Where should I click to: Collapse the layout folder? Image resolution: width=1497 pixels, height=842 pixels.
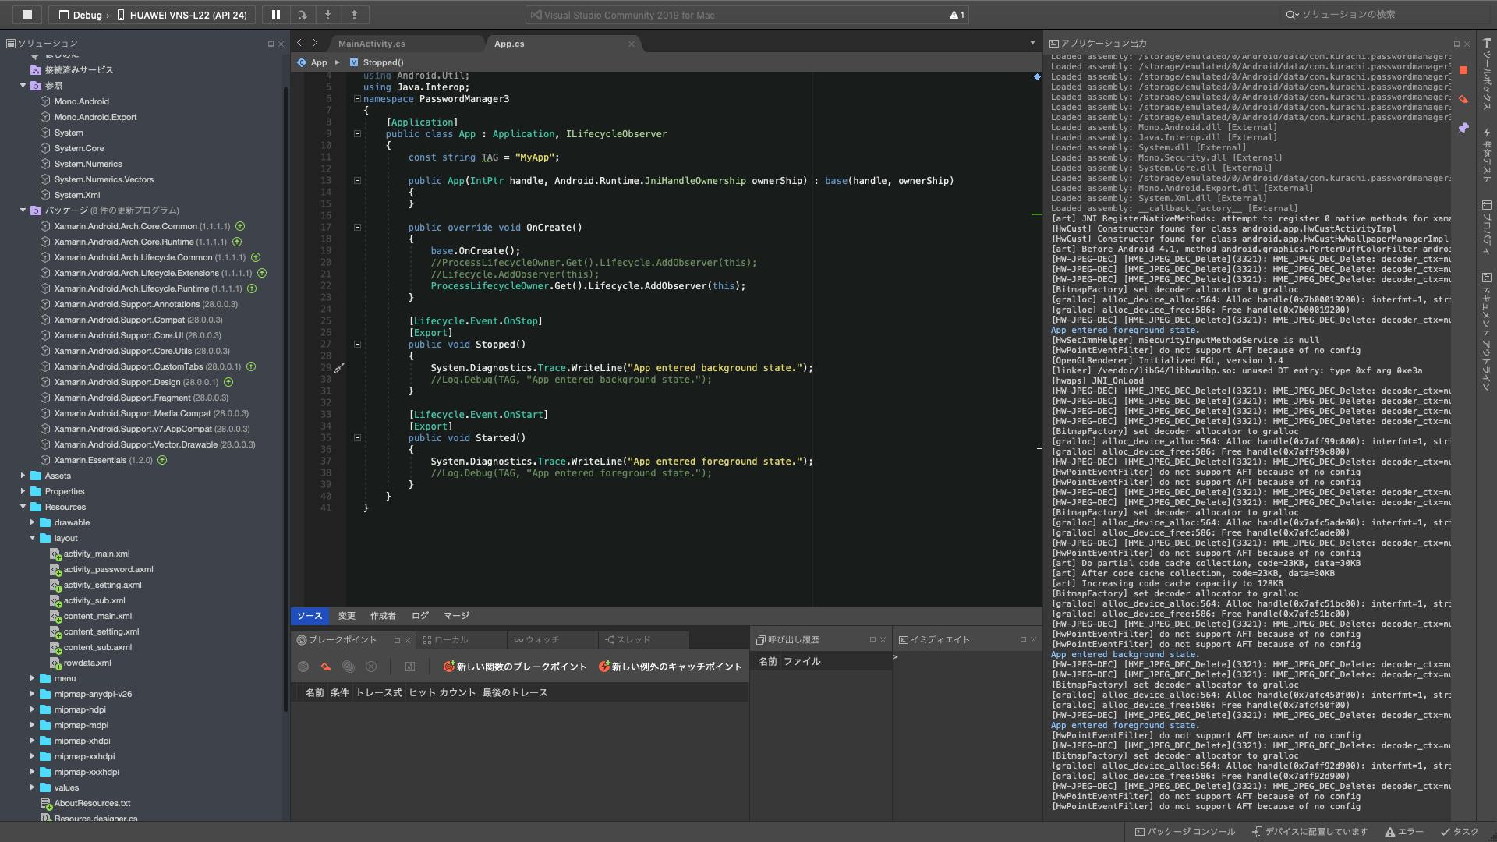pyautogui.click(x=33, y=538)
